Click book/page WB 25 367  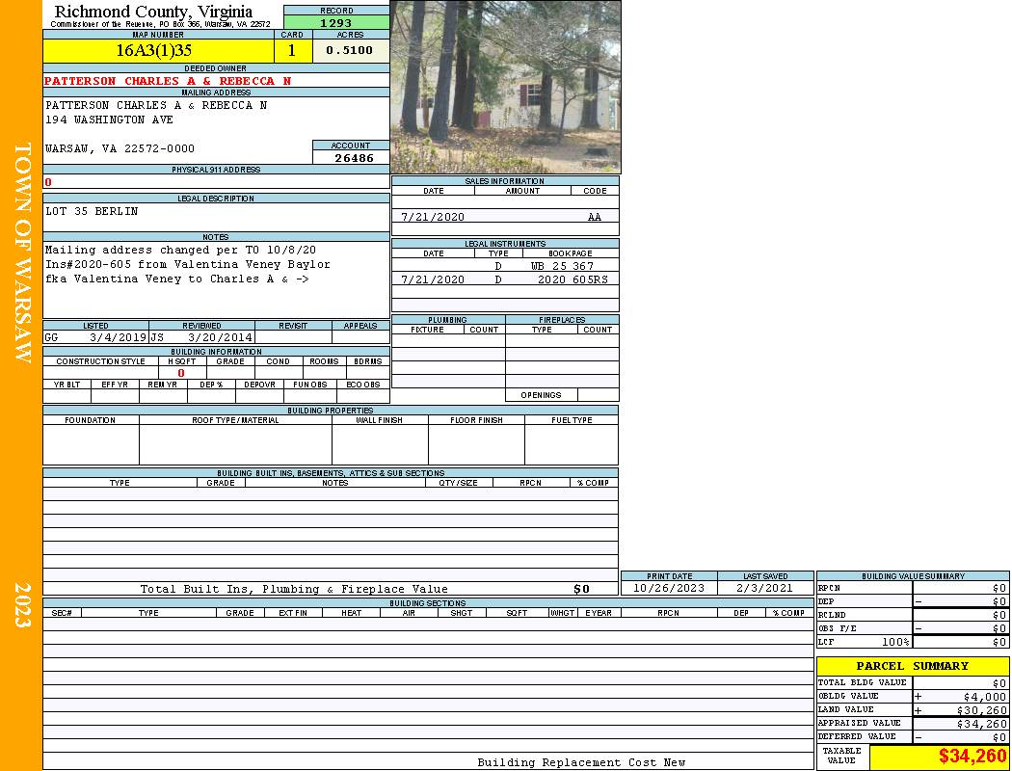tap(562, 266)
